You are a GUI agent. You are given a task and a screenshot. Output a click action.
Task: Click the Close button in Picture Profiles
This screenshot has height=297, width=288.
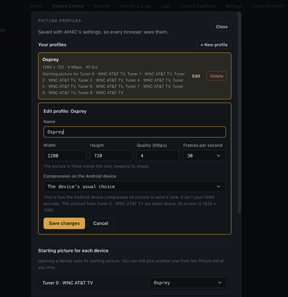point(221,27)
